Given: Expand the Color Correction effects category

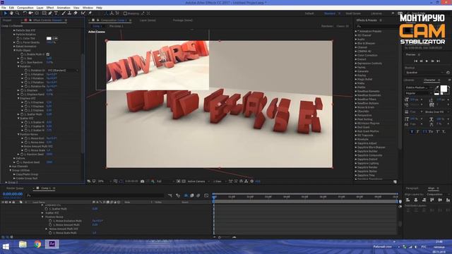Looking at the screenshot, I should [356, 55].
